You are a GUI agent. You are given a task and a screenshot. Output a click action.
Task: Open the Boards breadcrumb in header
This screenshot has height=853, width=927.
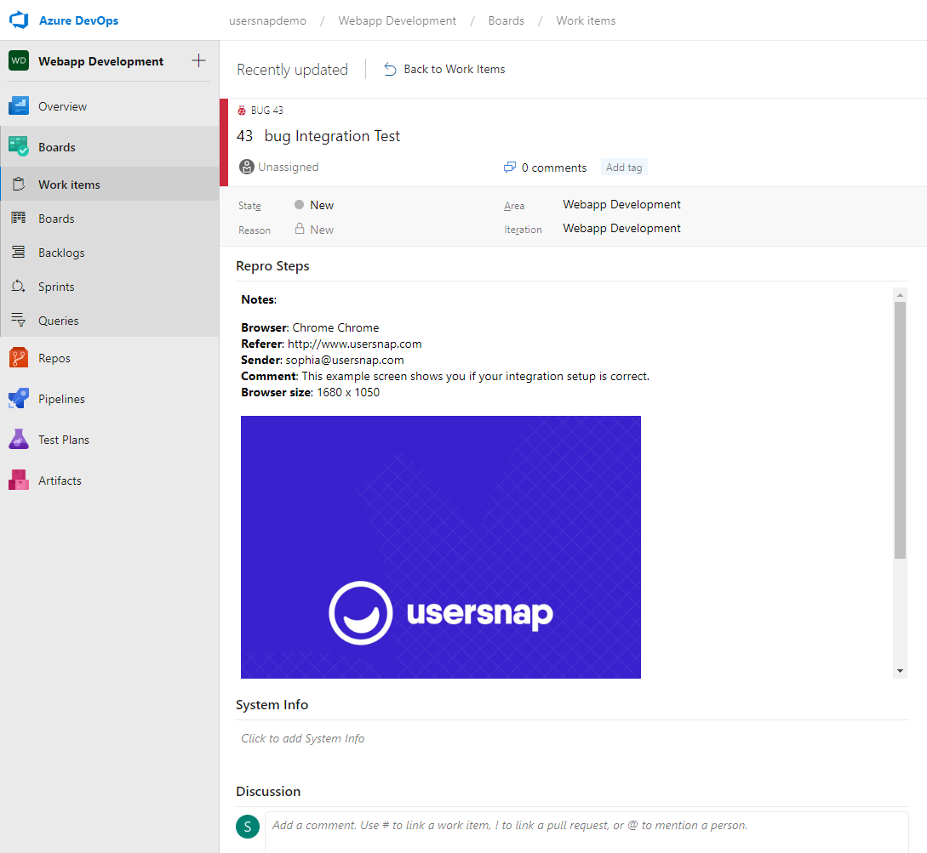coord(506,20)
